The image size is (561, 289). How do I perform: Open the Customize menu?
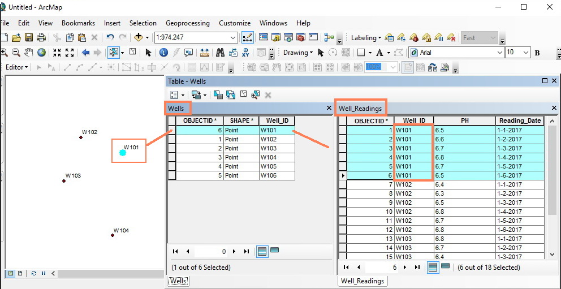pos(235,23)
